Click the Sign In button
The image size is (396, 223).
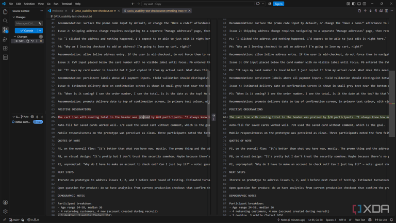tap(278, 4)
